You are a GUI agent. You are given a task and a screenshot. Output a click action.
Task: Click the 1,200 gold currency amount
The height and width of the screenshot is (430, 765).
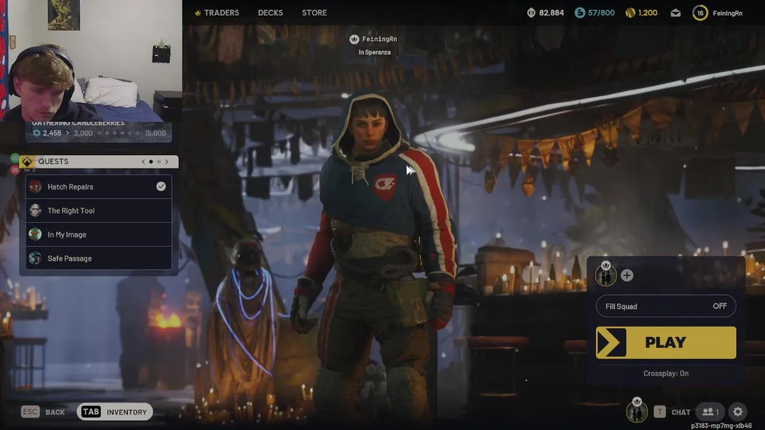(x=648, y=13)
